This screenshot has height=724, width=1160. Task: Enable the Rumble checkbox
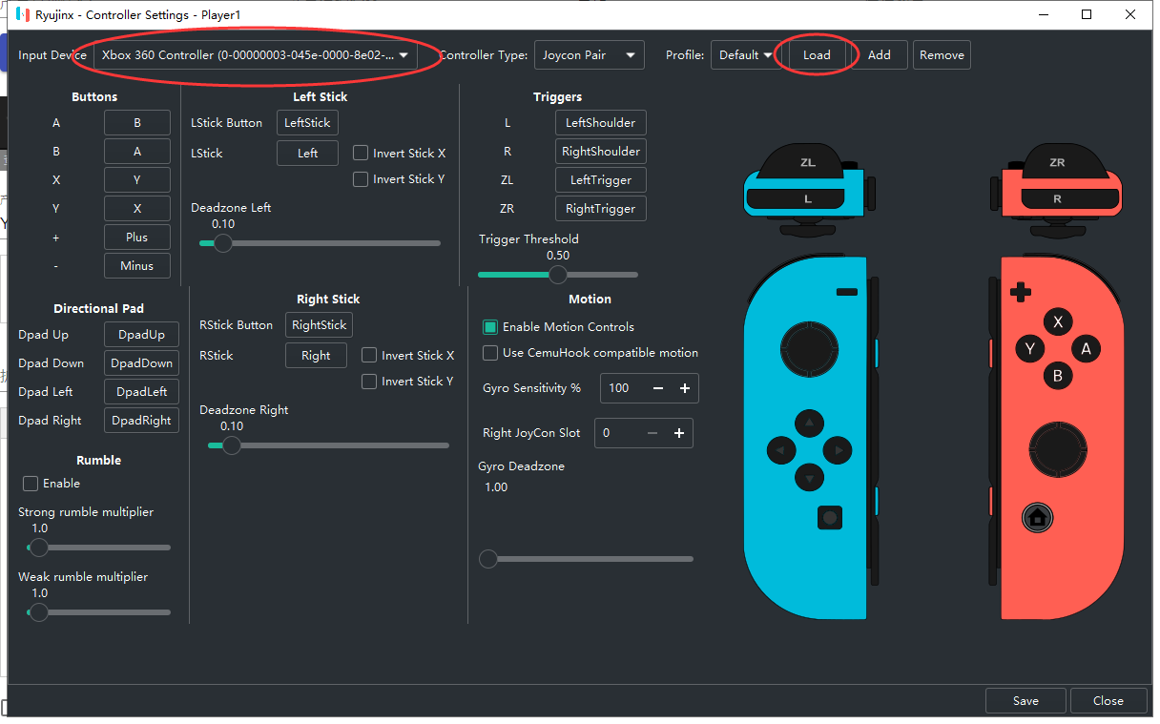point(31,484)
